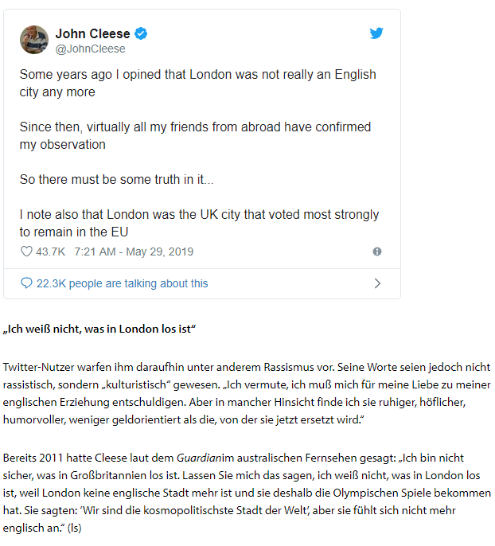Click the blue verified badge icon
The height and width of the screenshot is (546, 495).
pyautogui.click(x=141, y=33)
